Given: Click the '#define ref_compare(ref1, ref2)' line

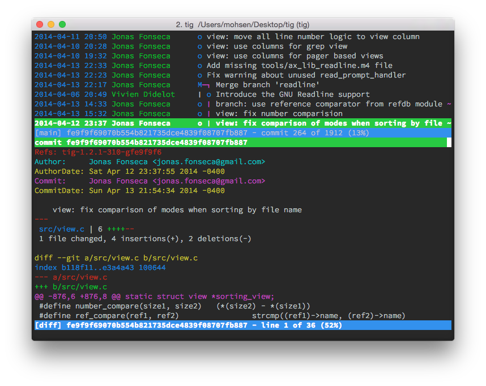Looking at the screenshot, I should coord(222,315).
